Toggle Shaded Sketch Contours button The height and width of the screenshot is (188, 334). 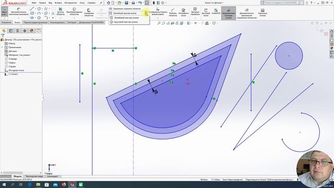[x=229, y=13]
